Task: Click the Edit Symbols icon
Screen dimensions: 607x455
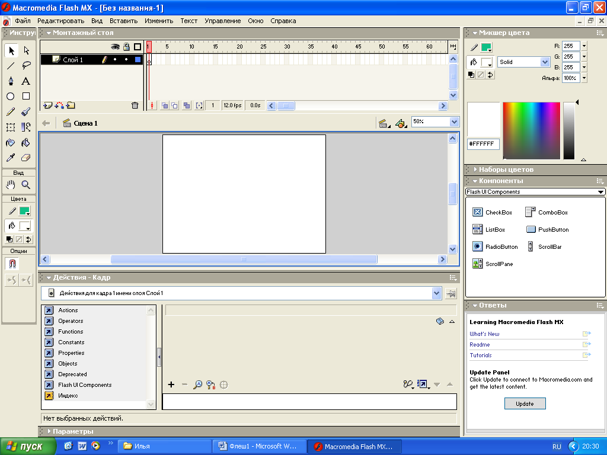Action: coord(401,123)
